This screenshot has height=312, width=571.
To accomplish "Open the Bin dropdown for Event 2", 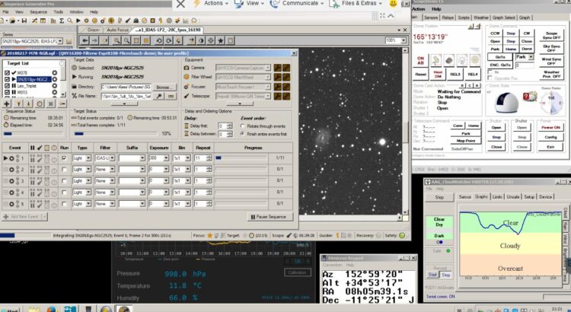I will (x=187, y=170).
